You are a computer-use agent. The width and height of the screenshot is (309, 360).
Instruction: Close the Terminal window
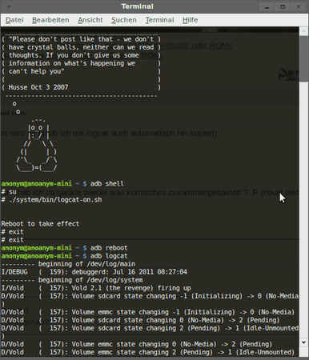(x=299, y=7)
